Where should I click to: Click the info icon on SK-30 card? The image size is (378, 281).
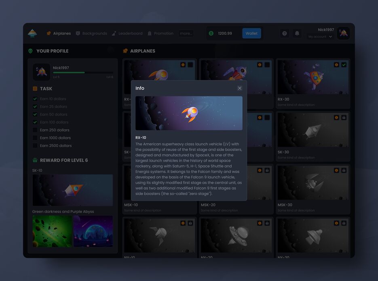(336, 118)
